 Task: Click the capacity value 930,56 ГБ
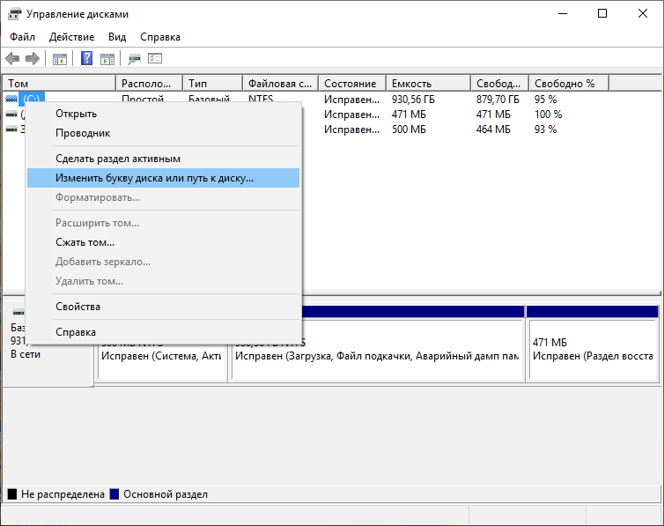coord(413,100)
